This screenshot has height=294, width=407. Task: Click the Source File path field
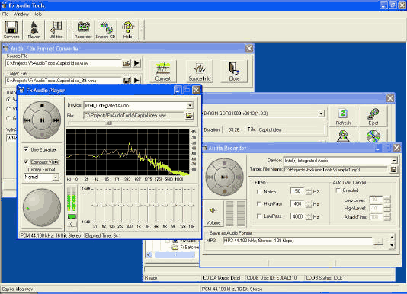(x=63, y=63)
